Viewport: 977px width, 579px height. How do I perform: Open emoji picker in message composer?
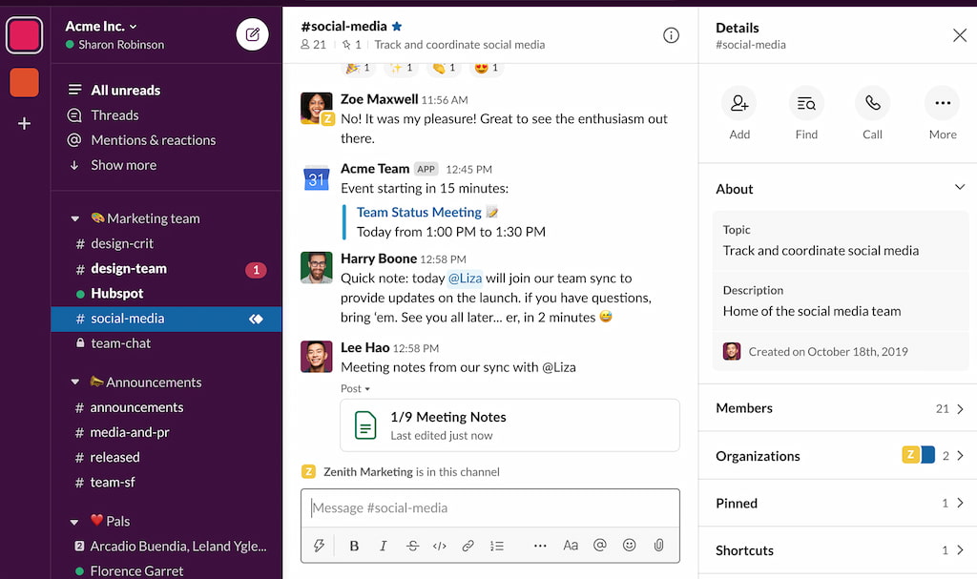point(629,545)
